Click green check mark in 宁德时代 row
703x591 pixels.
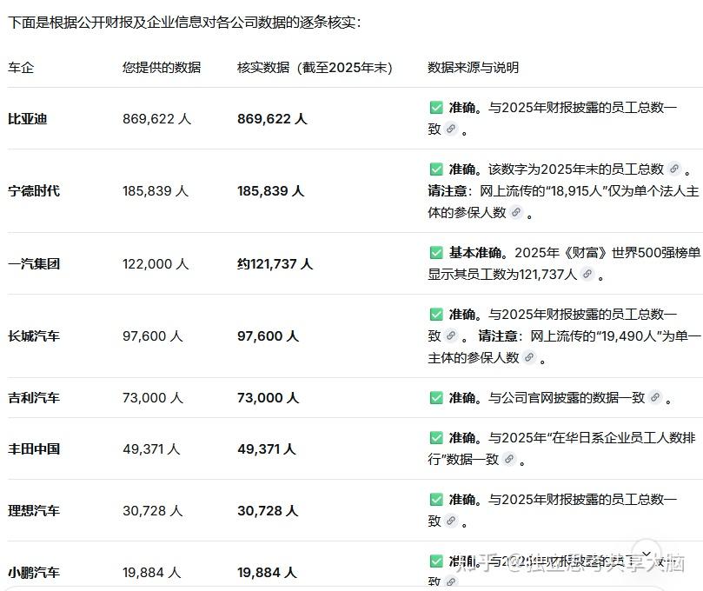(436, 169)
